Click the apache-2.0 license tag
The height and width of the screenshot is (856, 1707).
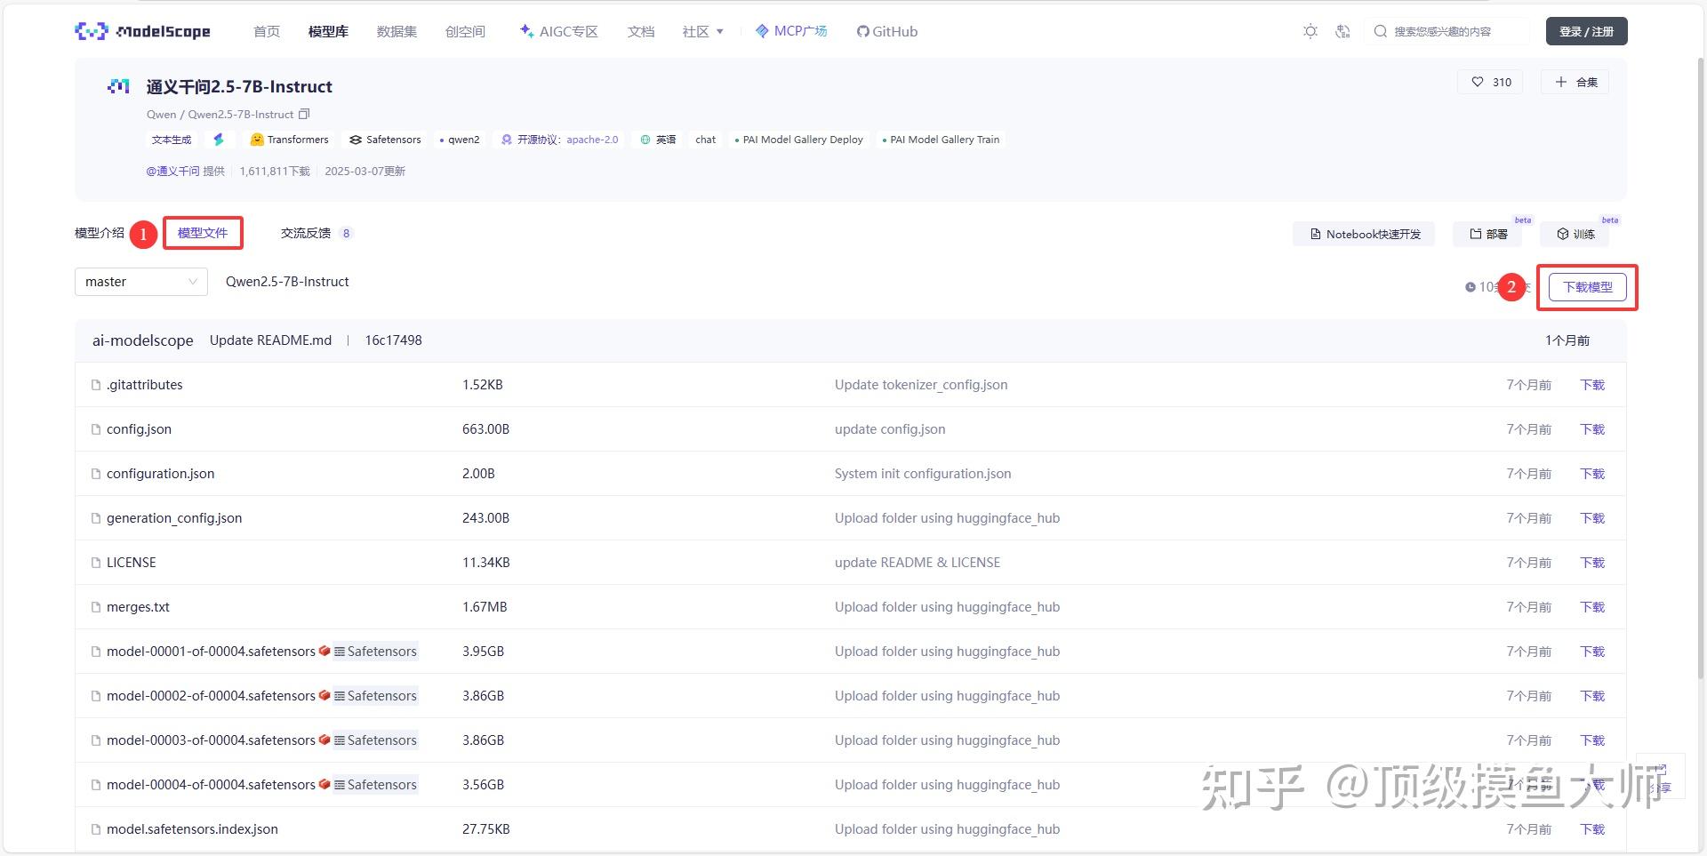(560, 140)
